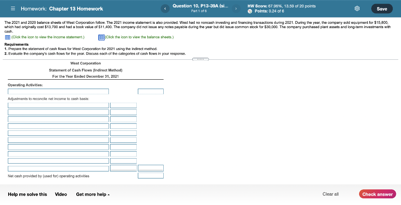Click the net cash operating activities field
Screen dimensions: 401x205
[151, 176]
